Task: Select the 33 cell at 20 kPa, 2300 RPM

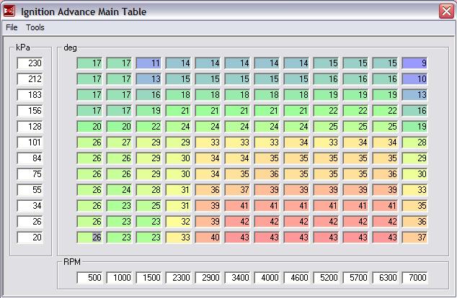Action: pos(178,238)
